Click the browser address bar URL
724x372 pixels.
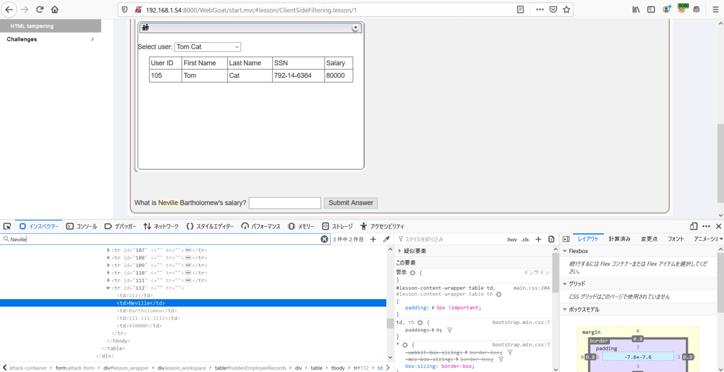251,10
